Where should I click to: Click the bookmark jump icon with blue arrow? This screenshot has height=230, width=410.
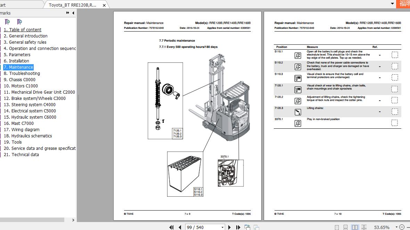[x=19, y=22]
